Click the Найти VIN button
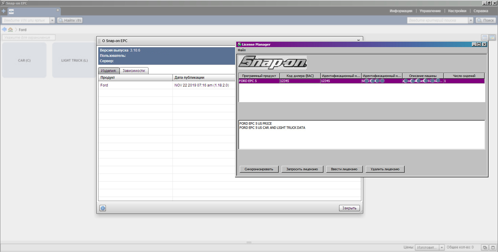The width and height of the screenshot is (498, 252). tap(70, 20)
